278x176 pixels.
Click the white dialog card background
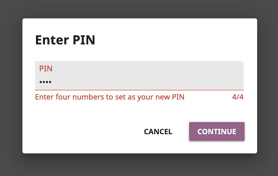(139, 112)
